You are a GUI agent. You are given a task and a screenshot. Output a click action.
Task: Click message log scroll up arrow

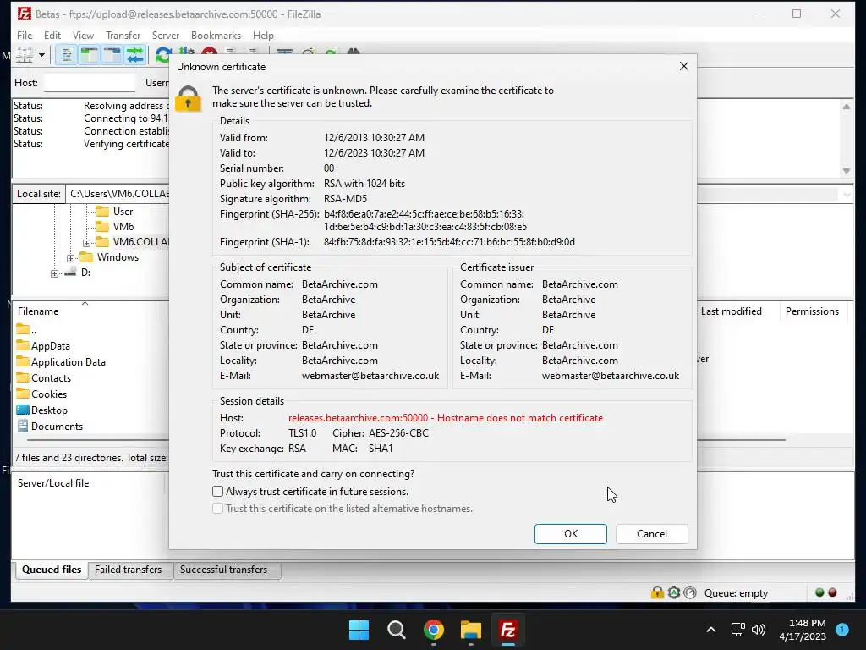click(846, 107)
